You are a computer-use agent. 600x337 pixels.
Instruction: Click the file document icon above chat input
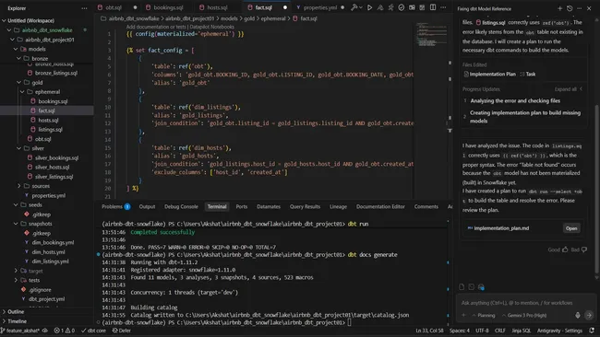click(x=462, y=287)
